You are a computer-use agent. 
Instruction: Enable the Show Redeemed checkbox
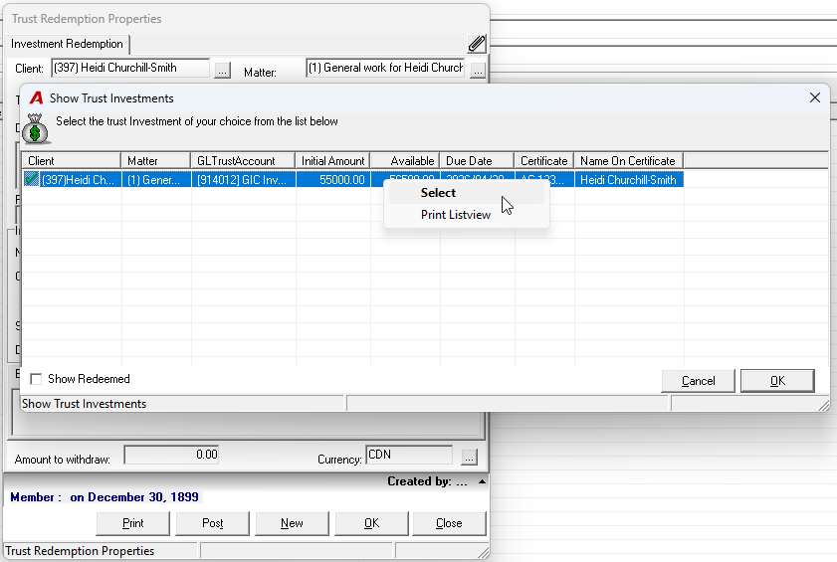[36, 379]
